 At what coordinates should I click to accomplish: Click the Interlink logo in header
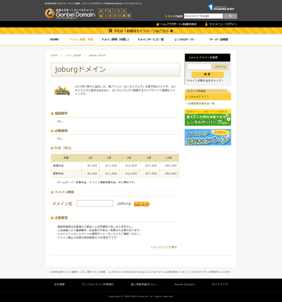(221, 6)
